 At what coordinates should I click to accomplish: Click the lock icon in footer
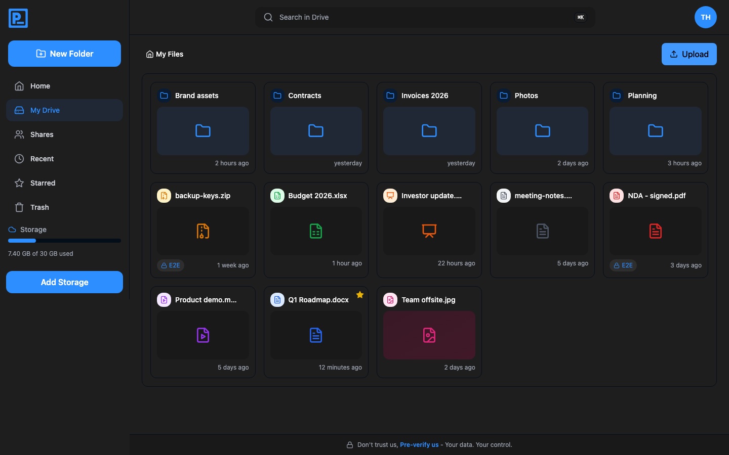349,445
